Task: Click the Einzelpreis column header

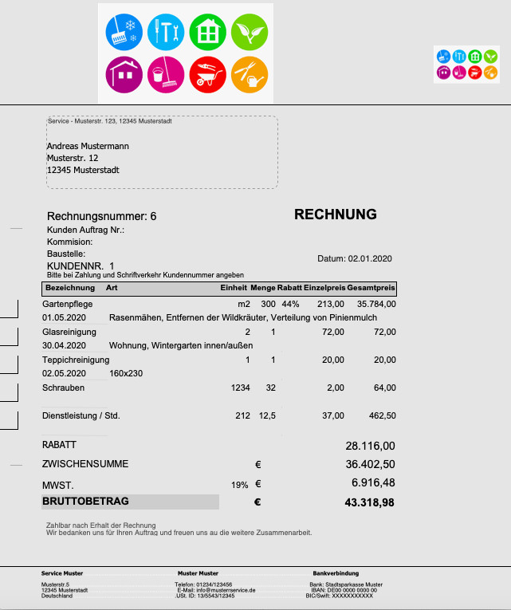Action: click(x=324, y=288)
